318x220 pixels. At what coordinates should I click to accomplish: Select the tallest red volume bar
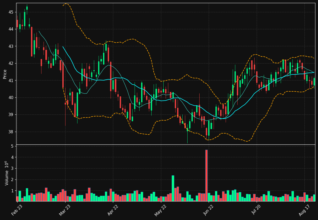point(206,175)
